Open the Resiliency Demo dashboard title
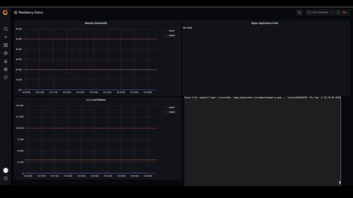 (x=31, y=13)
